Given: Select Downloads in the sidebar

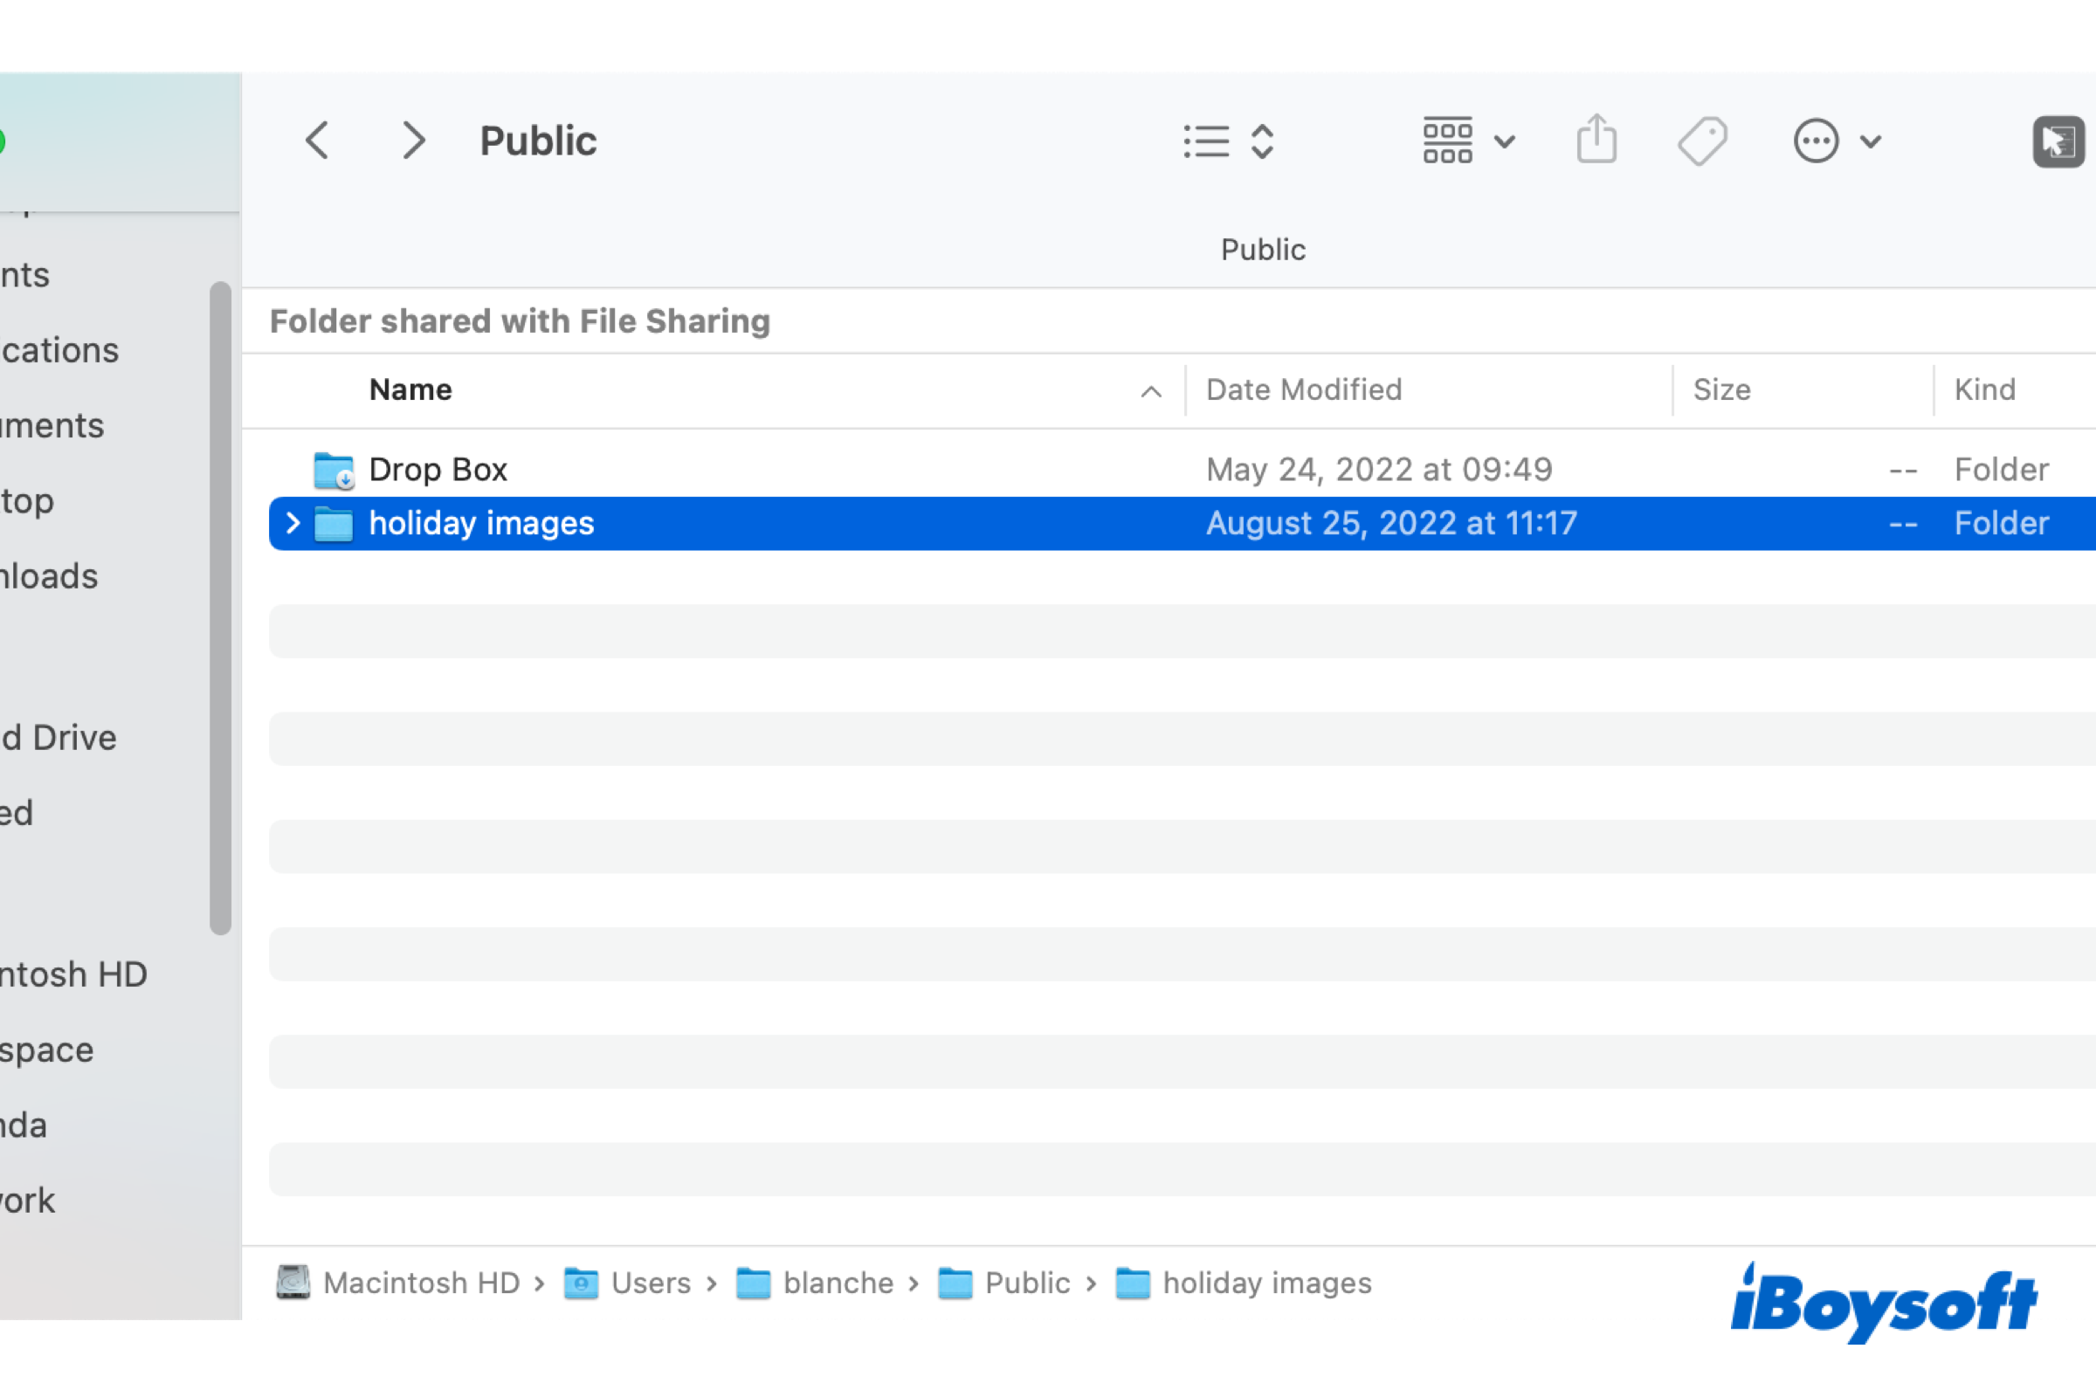Looking at the screenshot, I should (x=48, y=575).
